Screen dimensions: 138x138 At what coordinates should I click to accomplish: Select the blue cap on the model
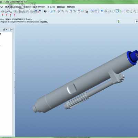point(132,58)
